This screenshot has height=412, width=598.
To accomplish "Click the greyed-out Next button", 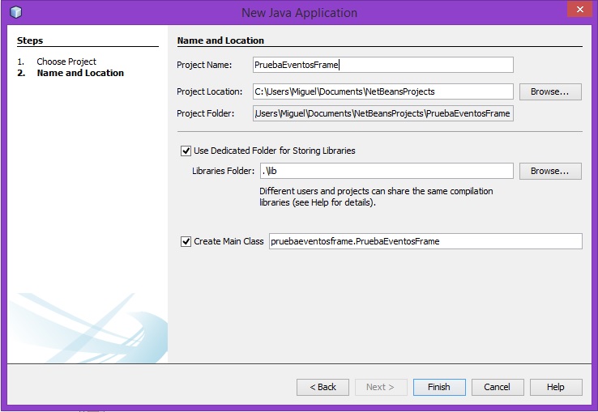I will point(381,387).
